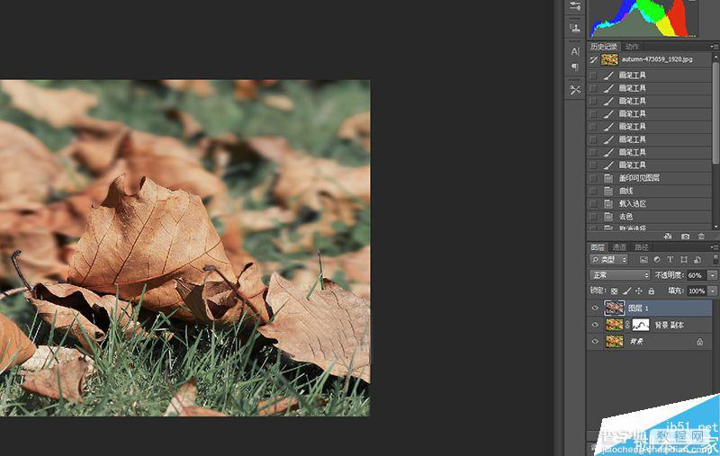
Task: Select the 图层 1 layer thumbnail
Action: tap(615, 308)
